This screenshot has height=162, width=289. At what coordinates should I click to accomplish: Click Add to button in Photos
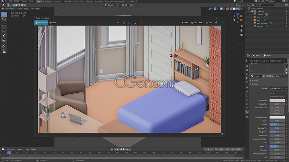pos(53,23)
